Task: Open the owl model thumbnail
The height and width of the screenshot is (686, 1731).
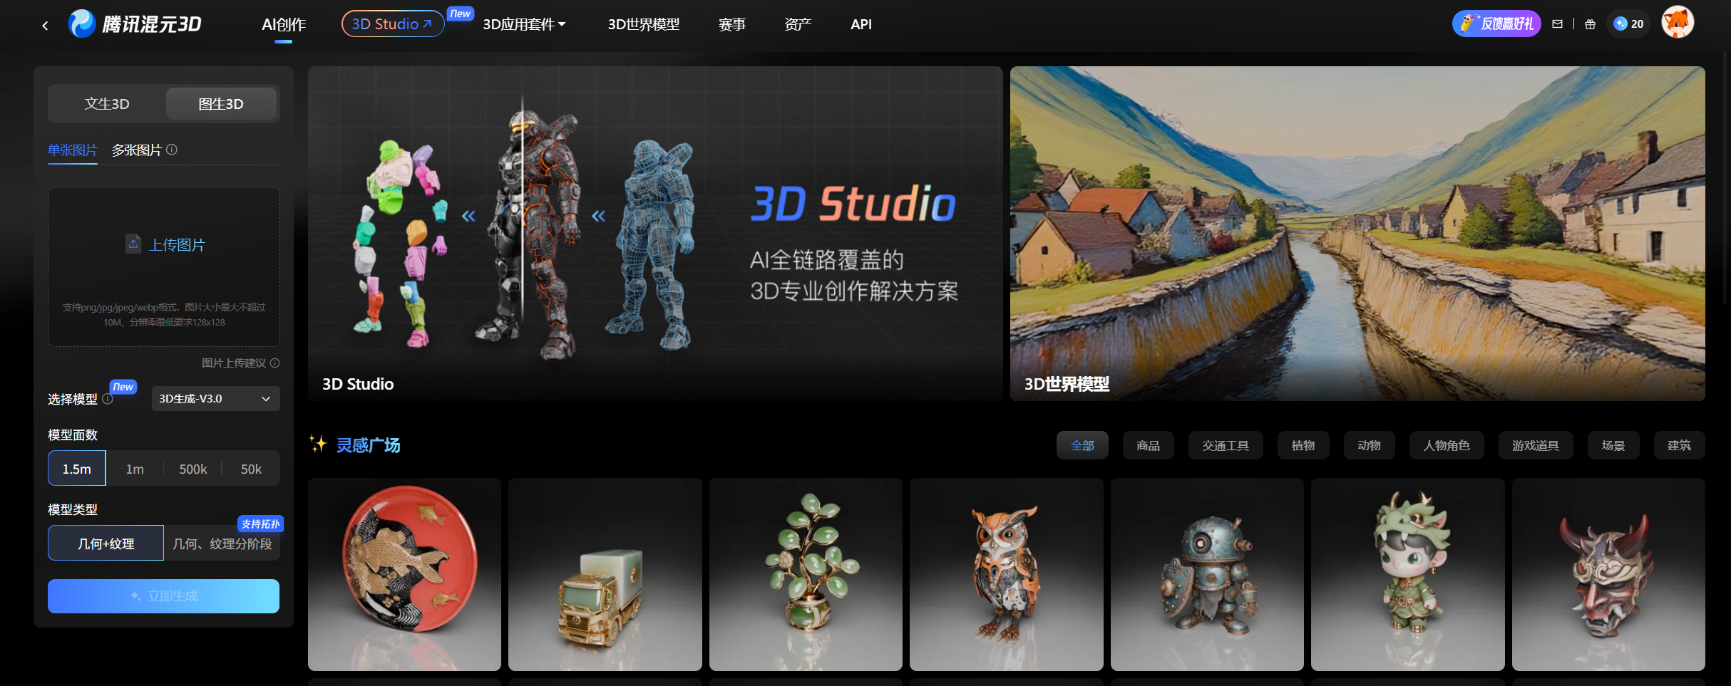Action: [1006, 574]
